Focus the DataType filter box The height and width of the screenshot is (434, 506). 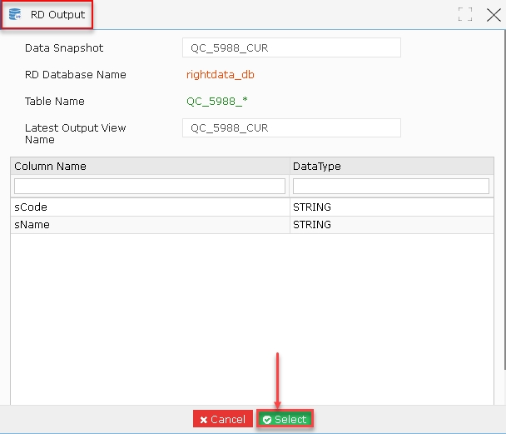coord(391,187)
